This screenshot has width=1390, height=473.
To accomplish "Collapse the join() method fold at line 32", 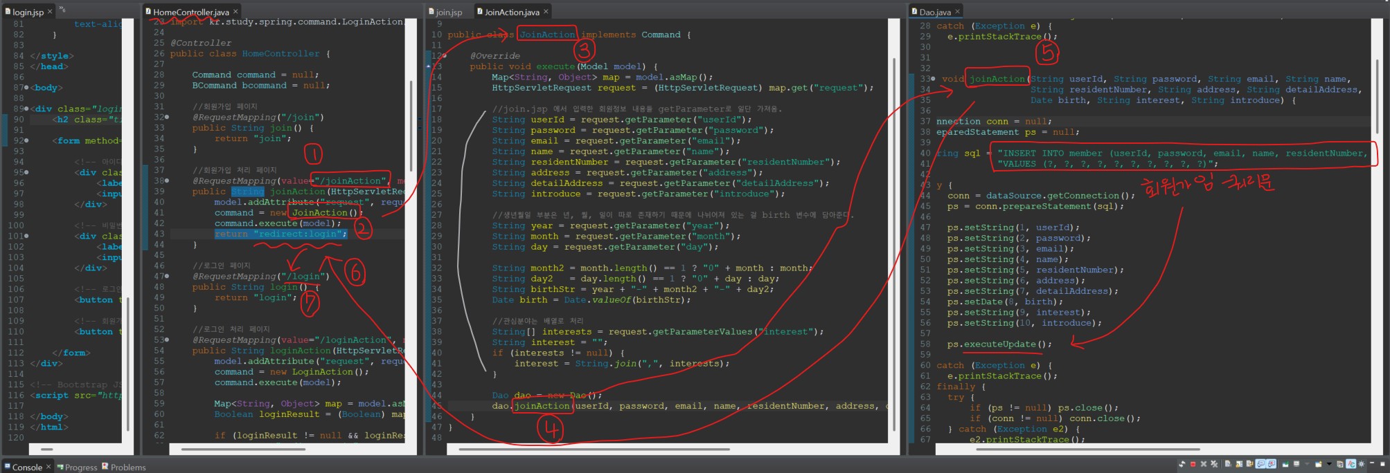I will [x=167, y=117].
